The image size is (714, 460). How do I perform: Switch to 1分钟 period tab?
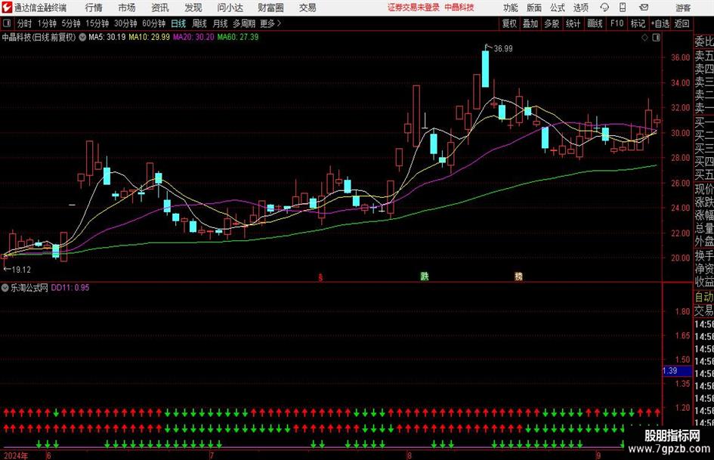pyautogui.click(x=47, y=23)
